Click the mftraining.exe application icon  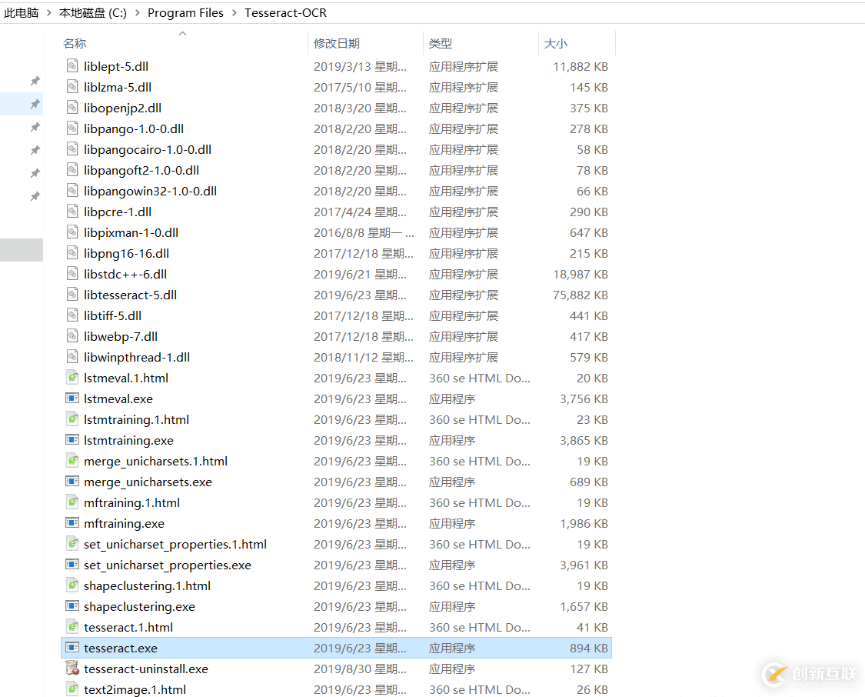72,523
